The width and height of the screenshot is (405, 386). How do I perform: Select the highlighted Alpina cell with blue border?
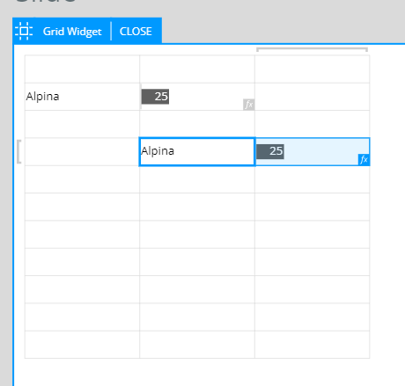(x=197, y=152)
